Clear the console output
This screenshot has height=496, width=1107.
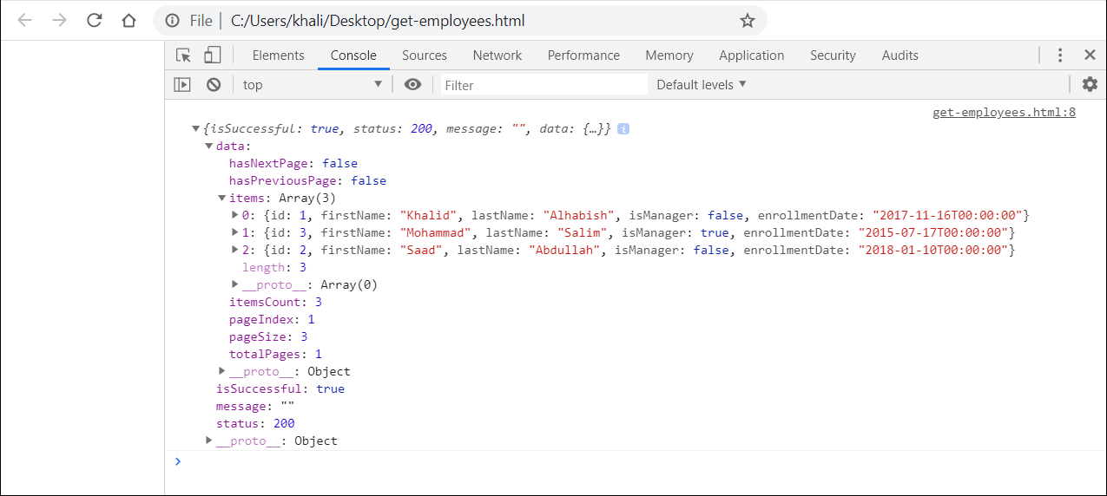coord(214,84)
